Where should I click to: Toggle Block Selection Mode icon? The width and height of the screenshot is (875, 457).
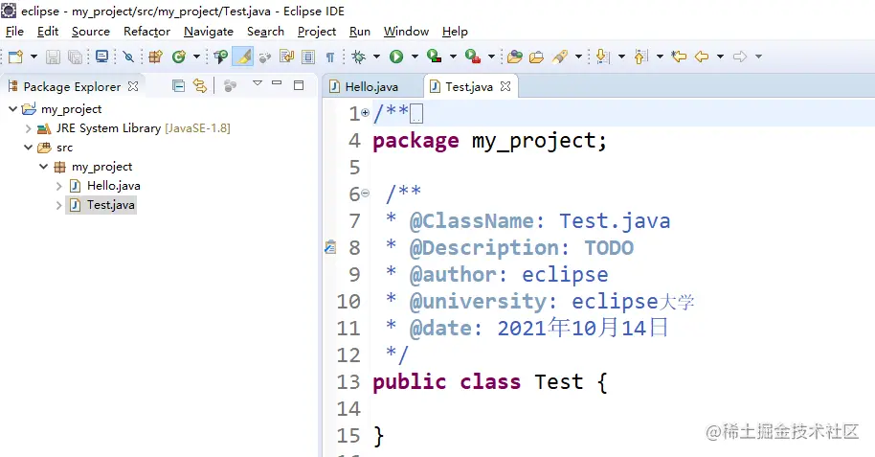(308, 57)
